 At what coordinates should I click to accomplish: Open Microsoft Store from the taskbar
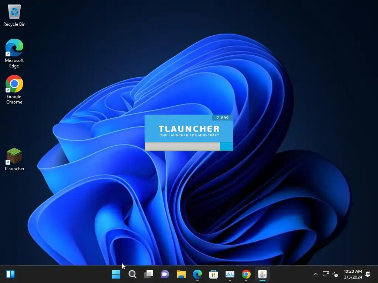214,274
